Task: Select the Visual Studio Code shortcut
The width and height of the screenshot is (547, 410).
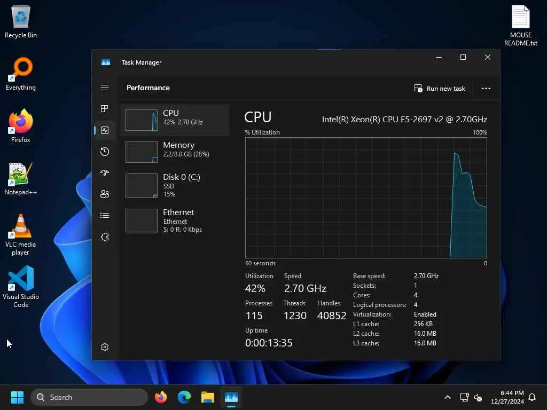Action: (21, 287)
